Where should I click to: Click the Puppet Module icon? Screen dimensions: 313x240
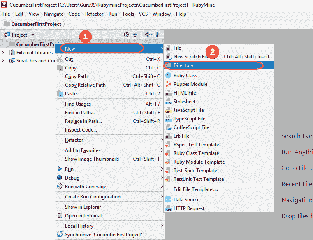[x=168, y=84]
